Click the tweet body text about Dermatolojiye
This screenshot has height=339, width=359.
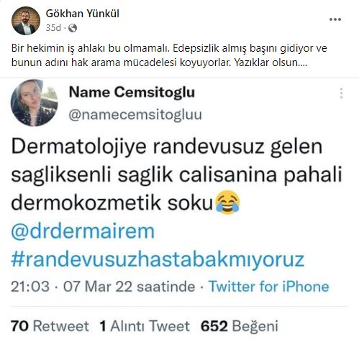176,175
